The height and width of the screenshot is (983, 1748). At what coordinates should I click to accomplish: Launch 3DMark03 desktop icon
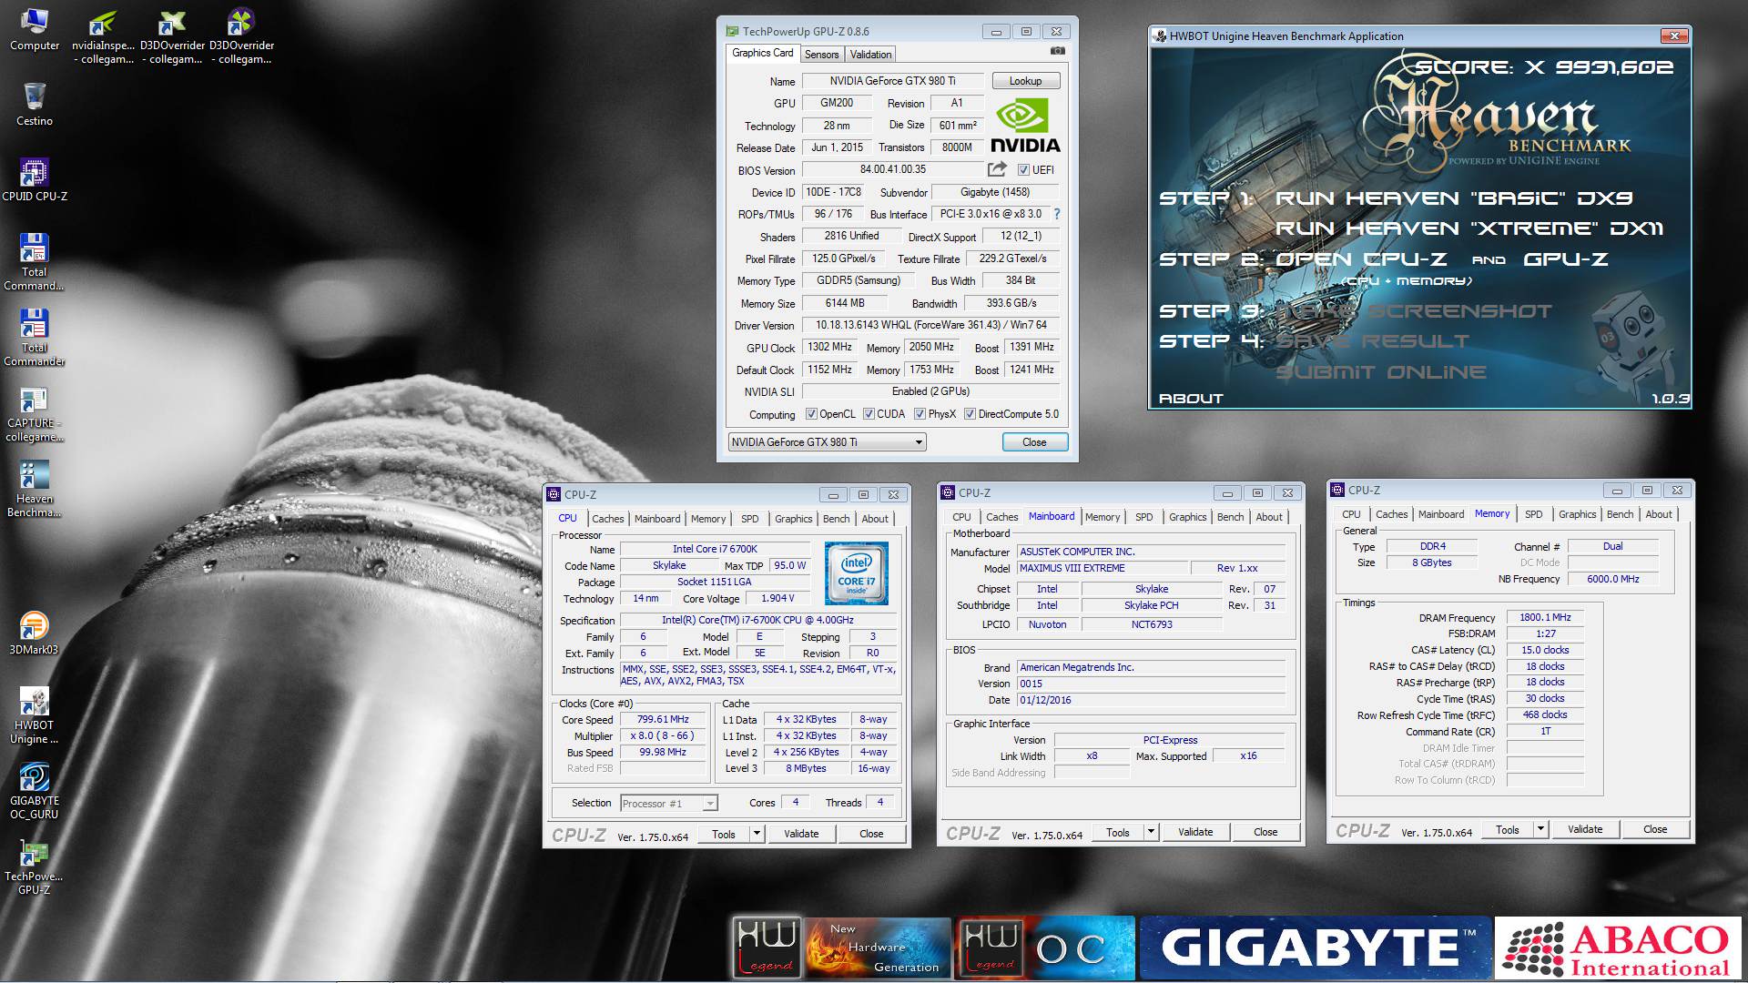click(x=34, y=633)
